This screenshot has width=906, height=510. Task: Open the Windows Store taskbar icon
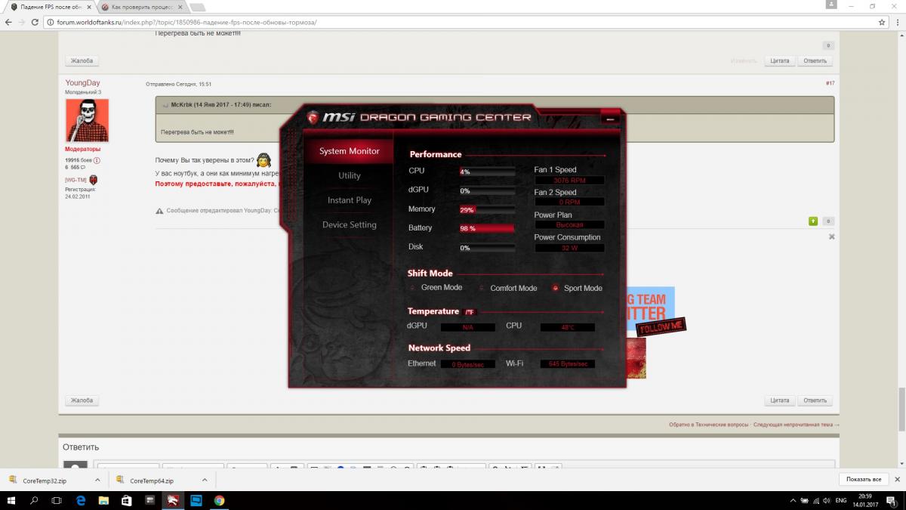(127, 500)
